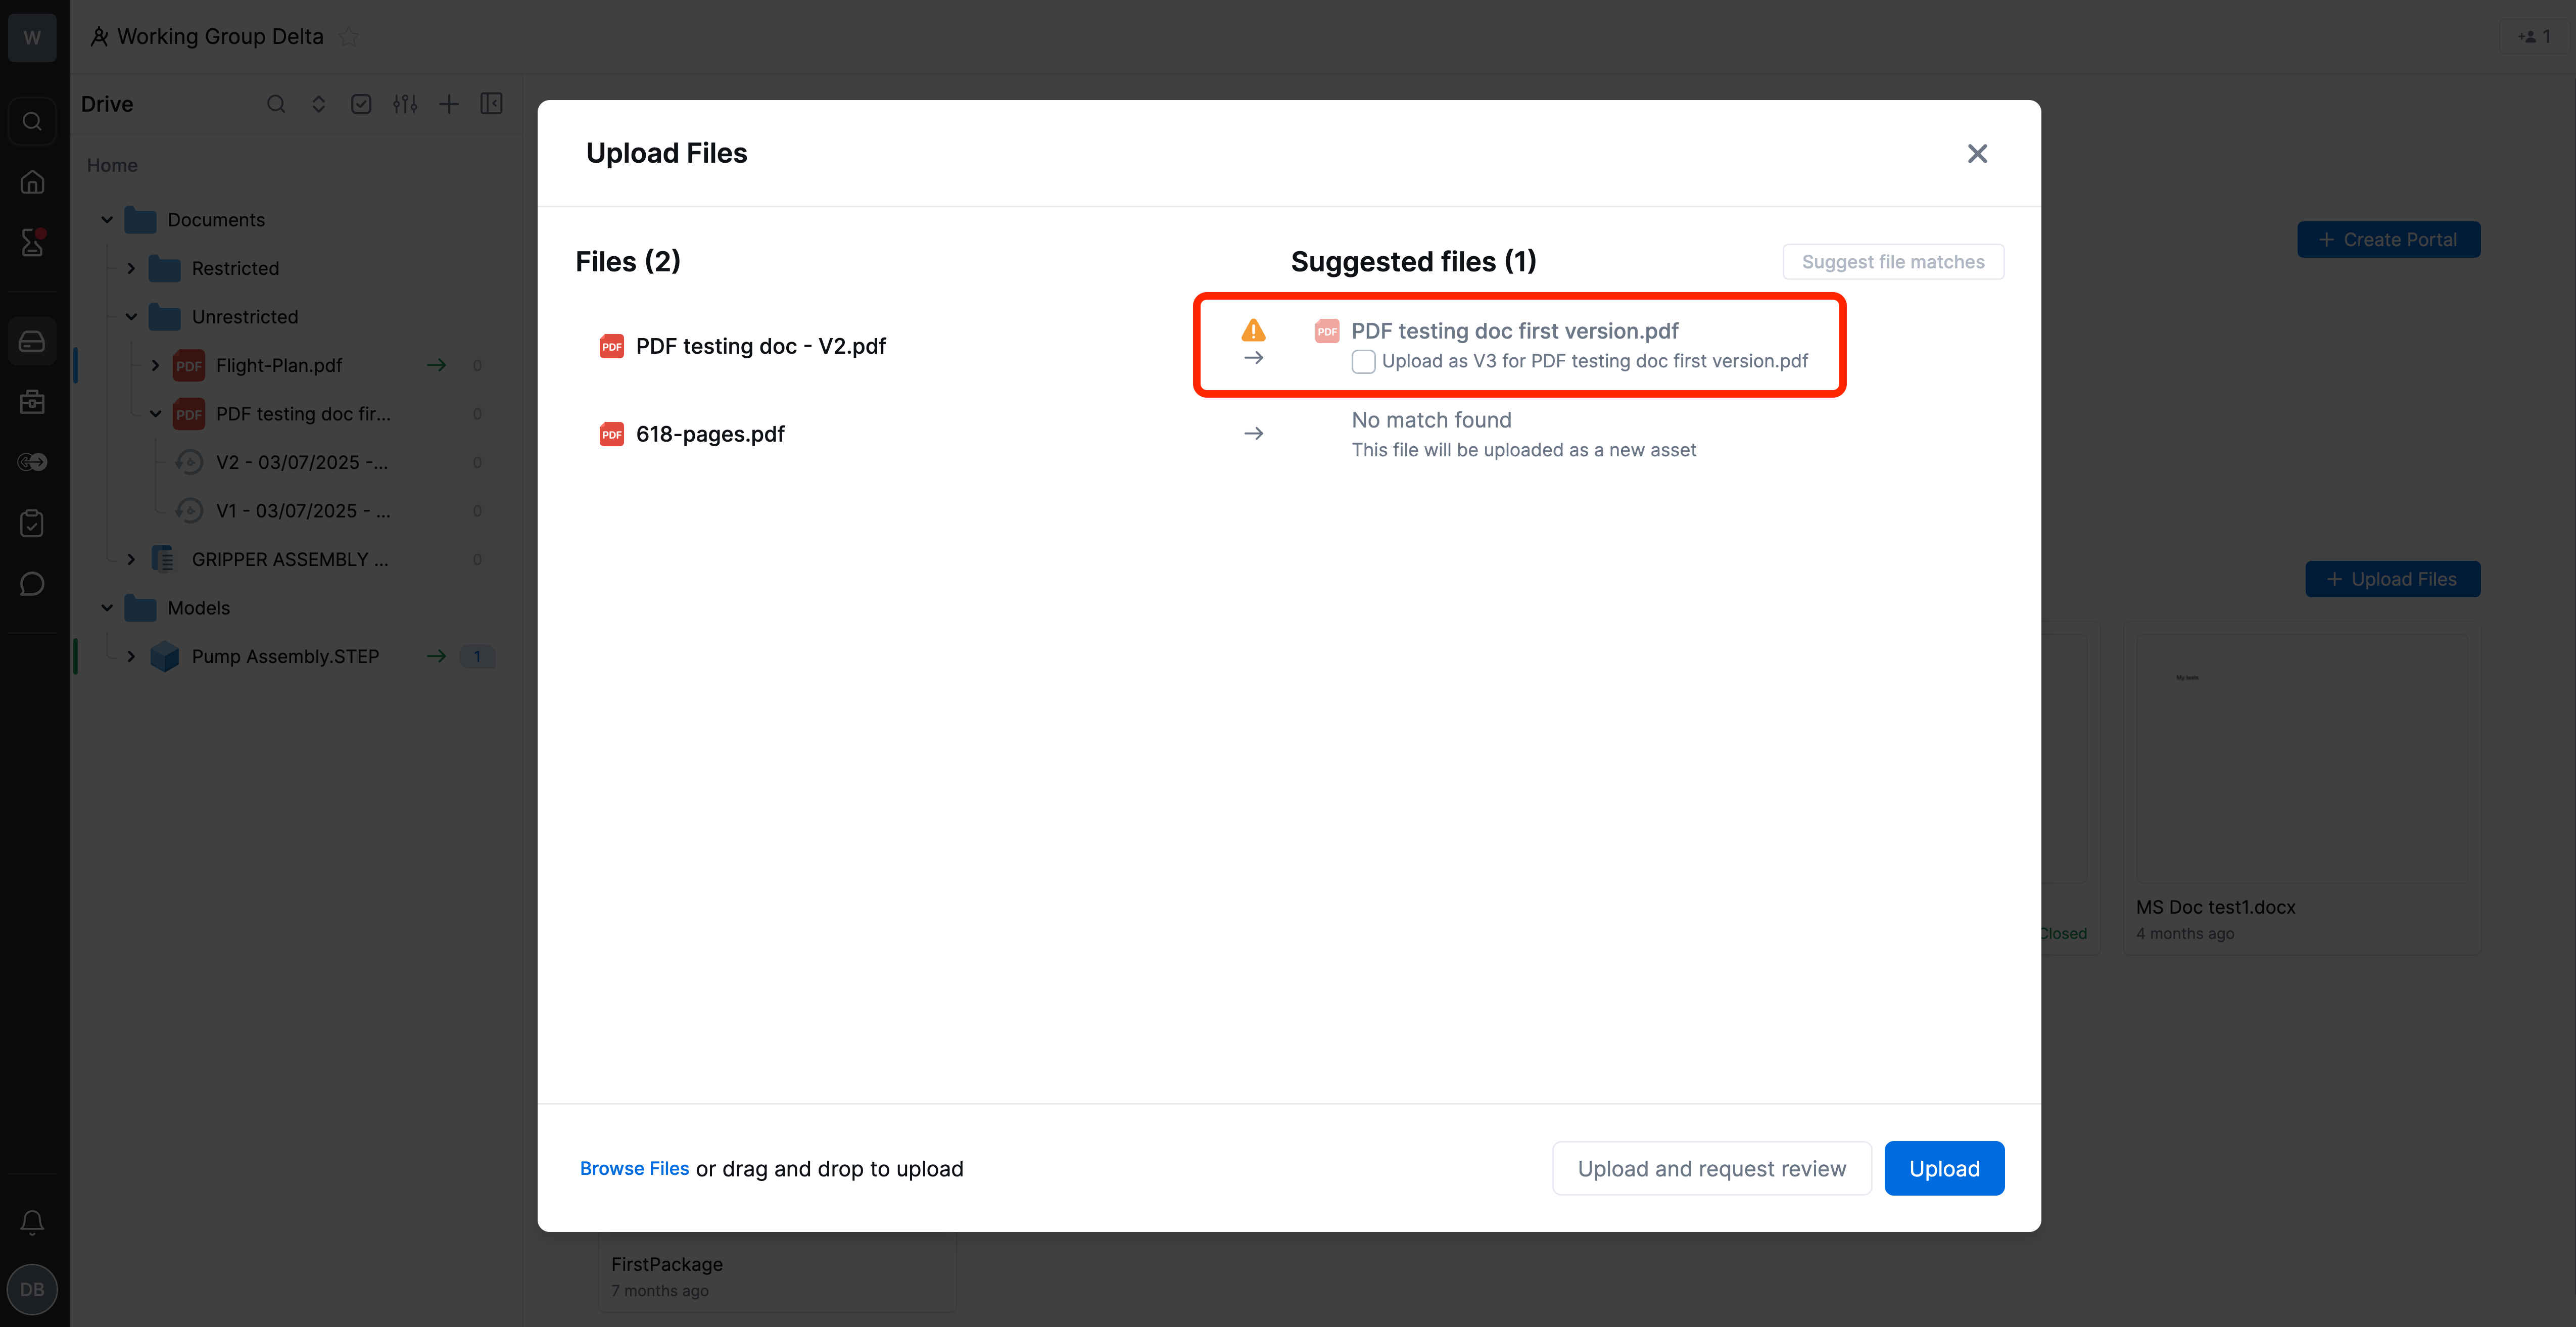This screenshot has width=2576, height=1327.
Task: Click the orange warning triangle icon
Action: pyautogui.click(x=1253, y=330)
